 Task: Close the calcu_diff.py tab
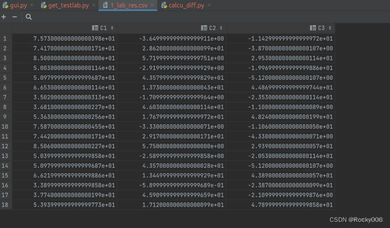click(209, 5)
